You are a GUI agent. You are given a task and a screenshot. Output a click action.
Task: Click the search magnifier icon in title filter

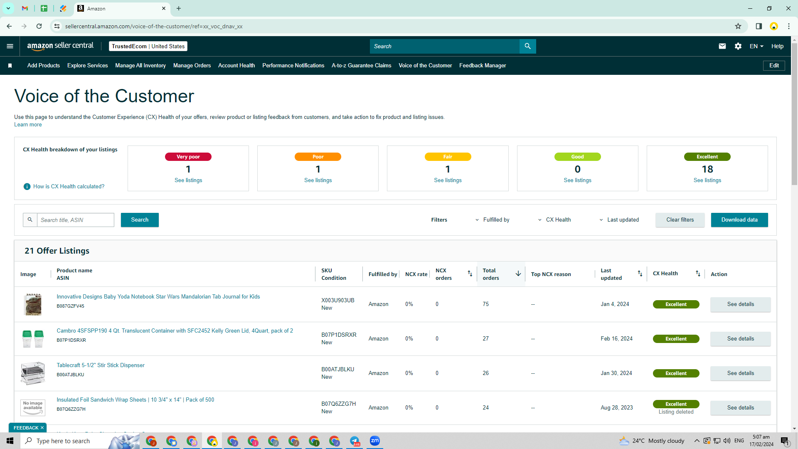point(30,220)
